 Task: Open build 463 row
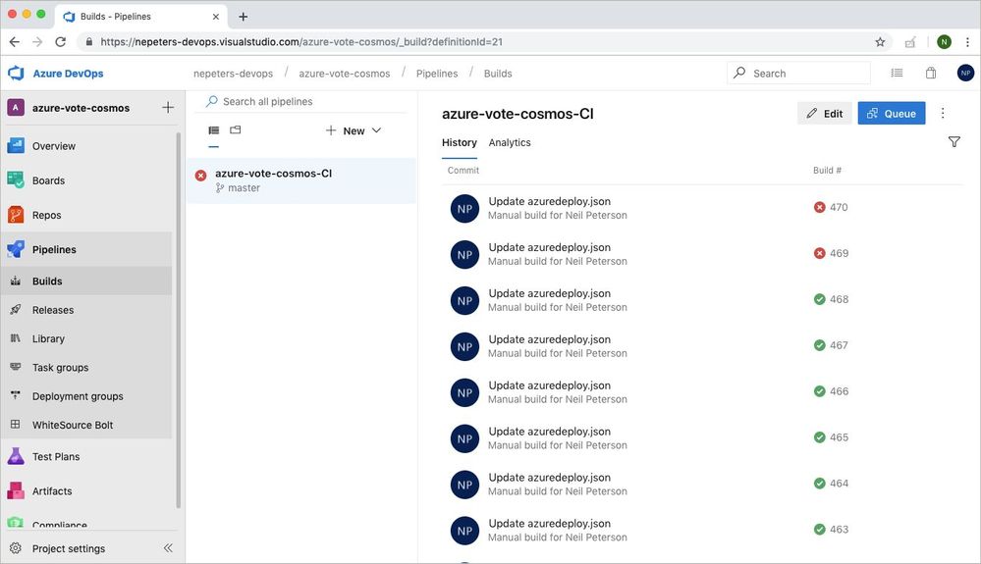pyautogui.click(x=702, y=531)
